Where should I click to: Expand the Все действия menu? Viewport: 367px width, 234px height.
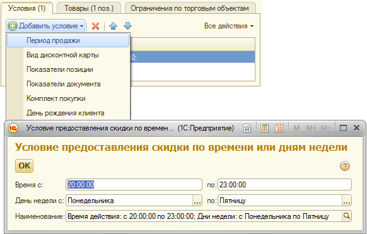click(x=229, y=26)
